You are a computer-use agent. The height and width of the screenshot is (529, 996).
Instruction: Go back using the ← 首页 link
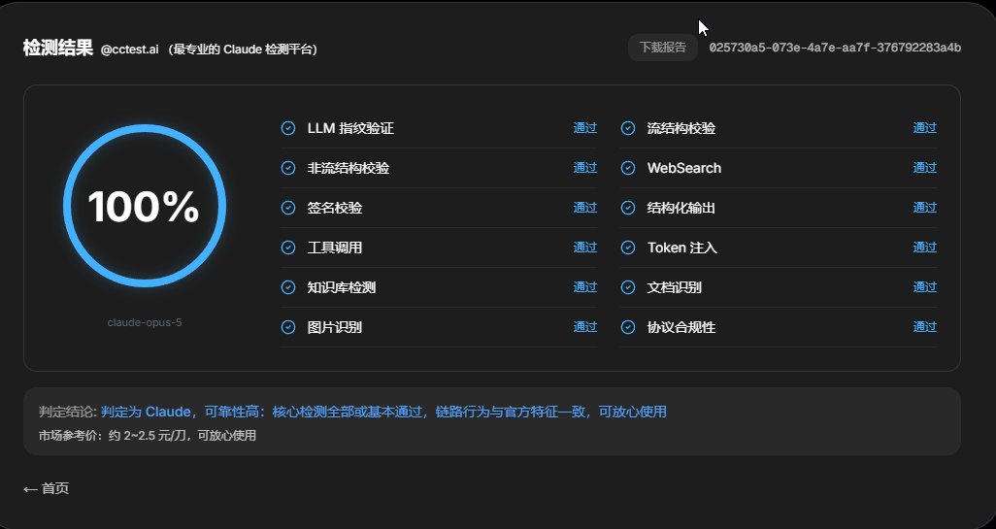pyautogui.click(x=46, y=488)
